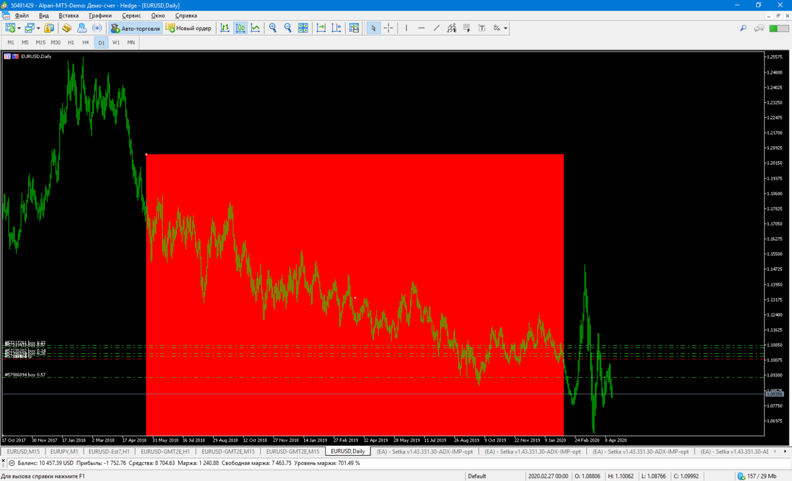
Task: Select the D1 timeframe
Action: (101, 42)
